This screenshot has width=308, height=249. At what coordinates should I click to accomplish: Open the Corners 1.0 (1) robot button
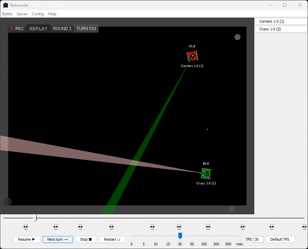(281, 21)
